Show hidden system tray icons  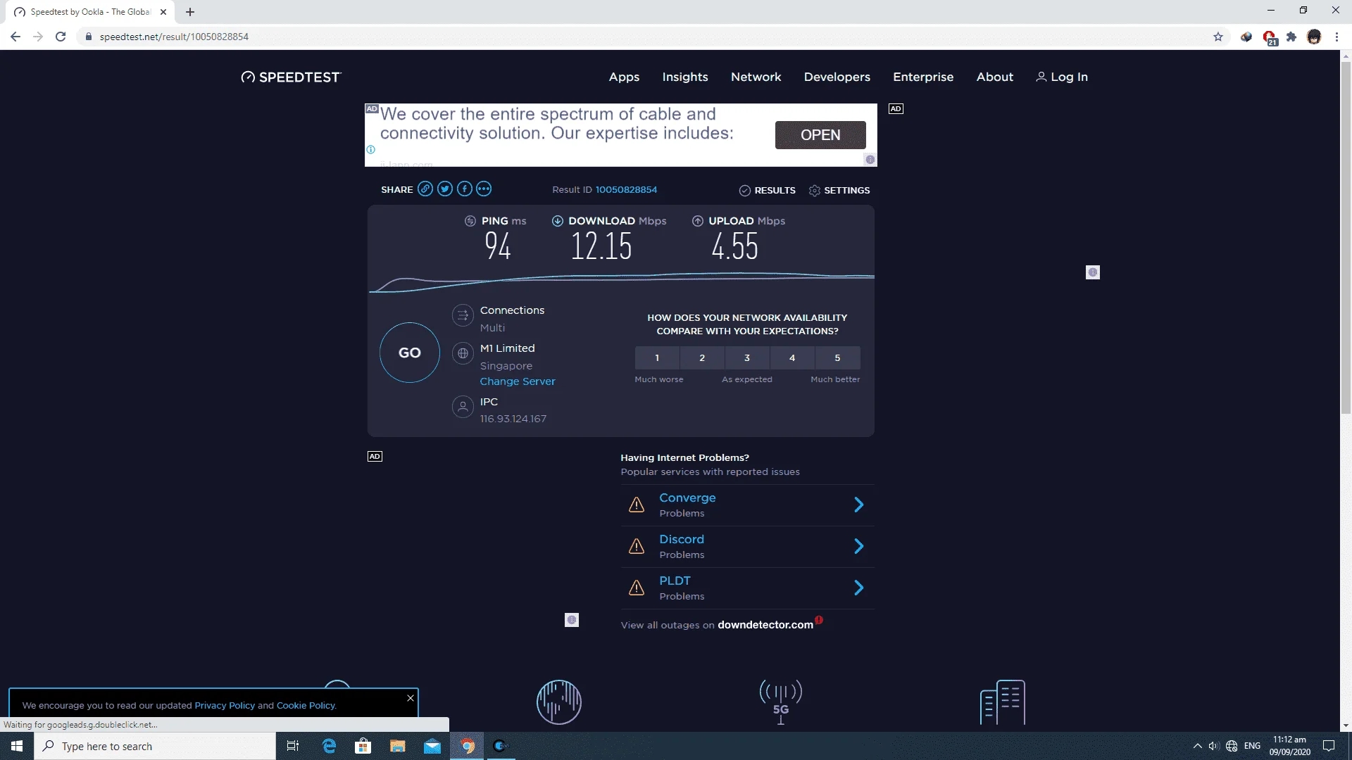pyautogui.click(x=1197, y=746)
